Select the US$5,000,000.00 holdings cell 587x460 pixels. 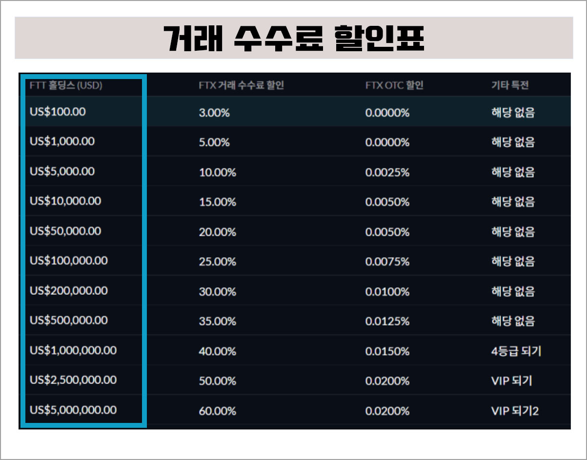[x=73, y=410]
